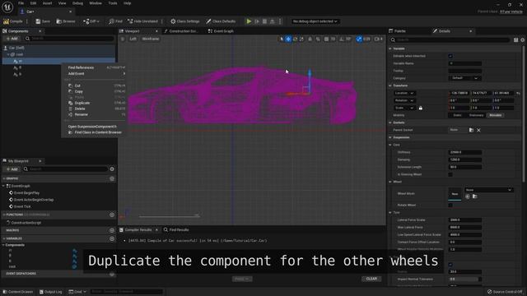Browse Parent Socket with folder icon
Image resolution: width=527 pixels, height=296 pixels.
coord(471,130)
